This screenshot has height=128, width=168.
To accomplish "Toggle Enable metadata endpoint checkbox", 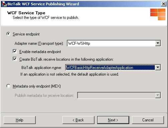I will pos(15,51).
